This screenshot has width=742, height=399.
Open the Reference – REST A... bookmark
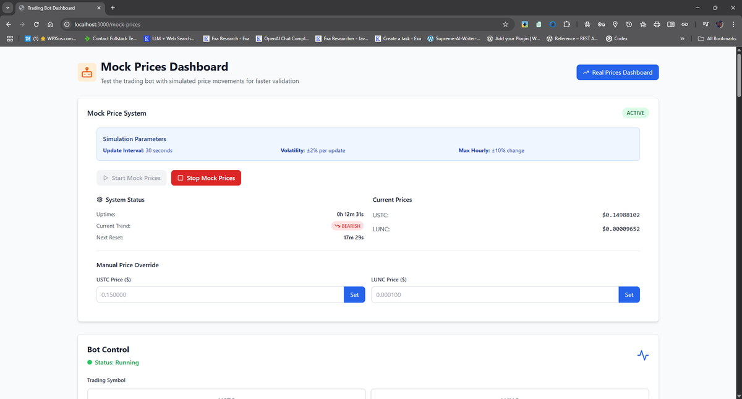(x=573, y=38)
